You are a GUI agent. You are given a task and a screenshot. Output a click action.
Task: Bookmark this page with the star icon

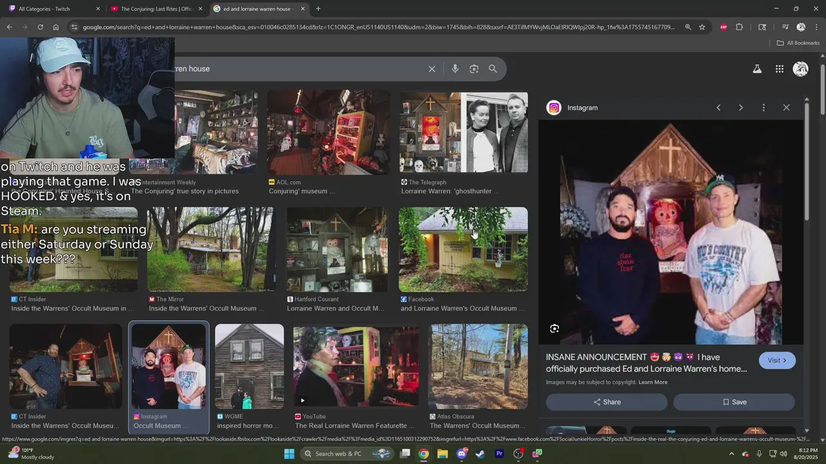(x=702, y=27)
